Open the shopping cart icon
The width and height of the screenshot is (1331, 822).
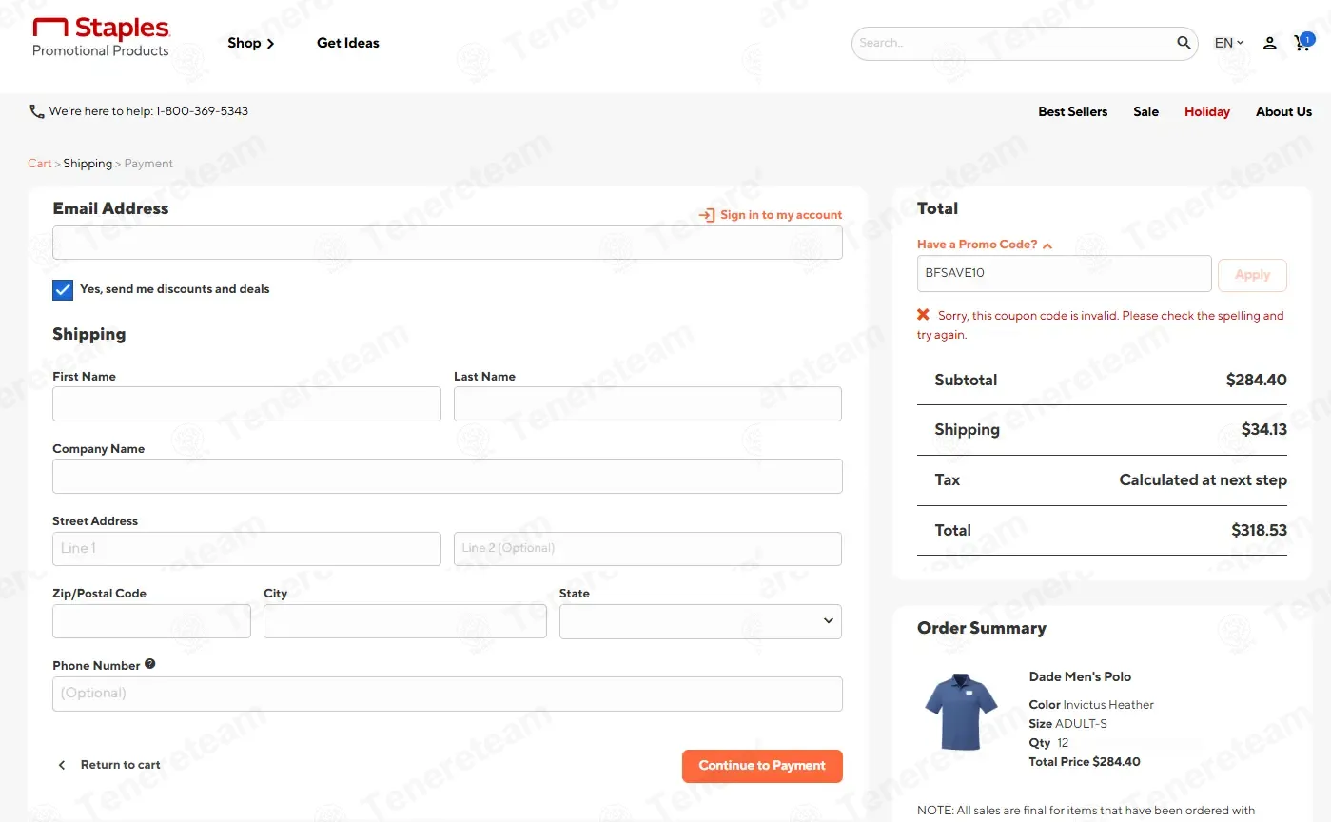point(1302,42)
